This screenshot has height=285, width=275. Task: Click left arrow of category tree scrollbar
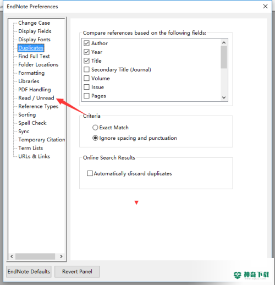12,256
